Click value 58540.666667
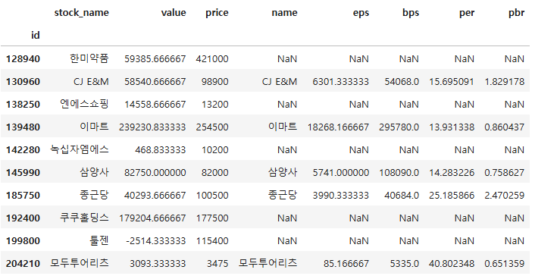 (x=155, y=82)
